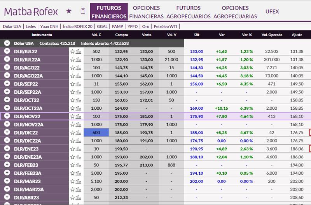Open the Futuros Agropecuarios tab

pyautogui.click(x=188, y=12)
